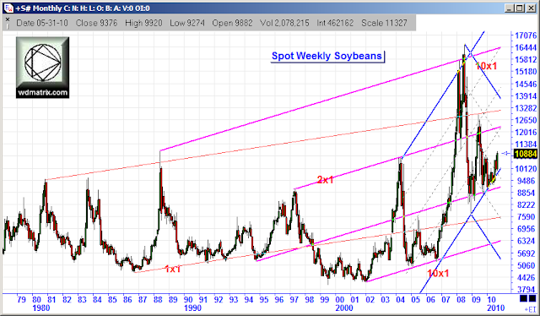Select the Vol 2,078,215 value
540x316 pixels.
click(284, 23)
